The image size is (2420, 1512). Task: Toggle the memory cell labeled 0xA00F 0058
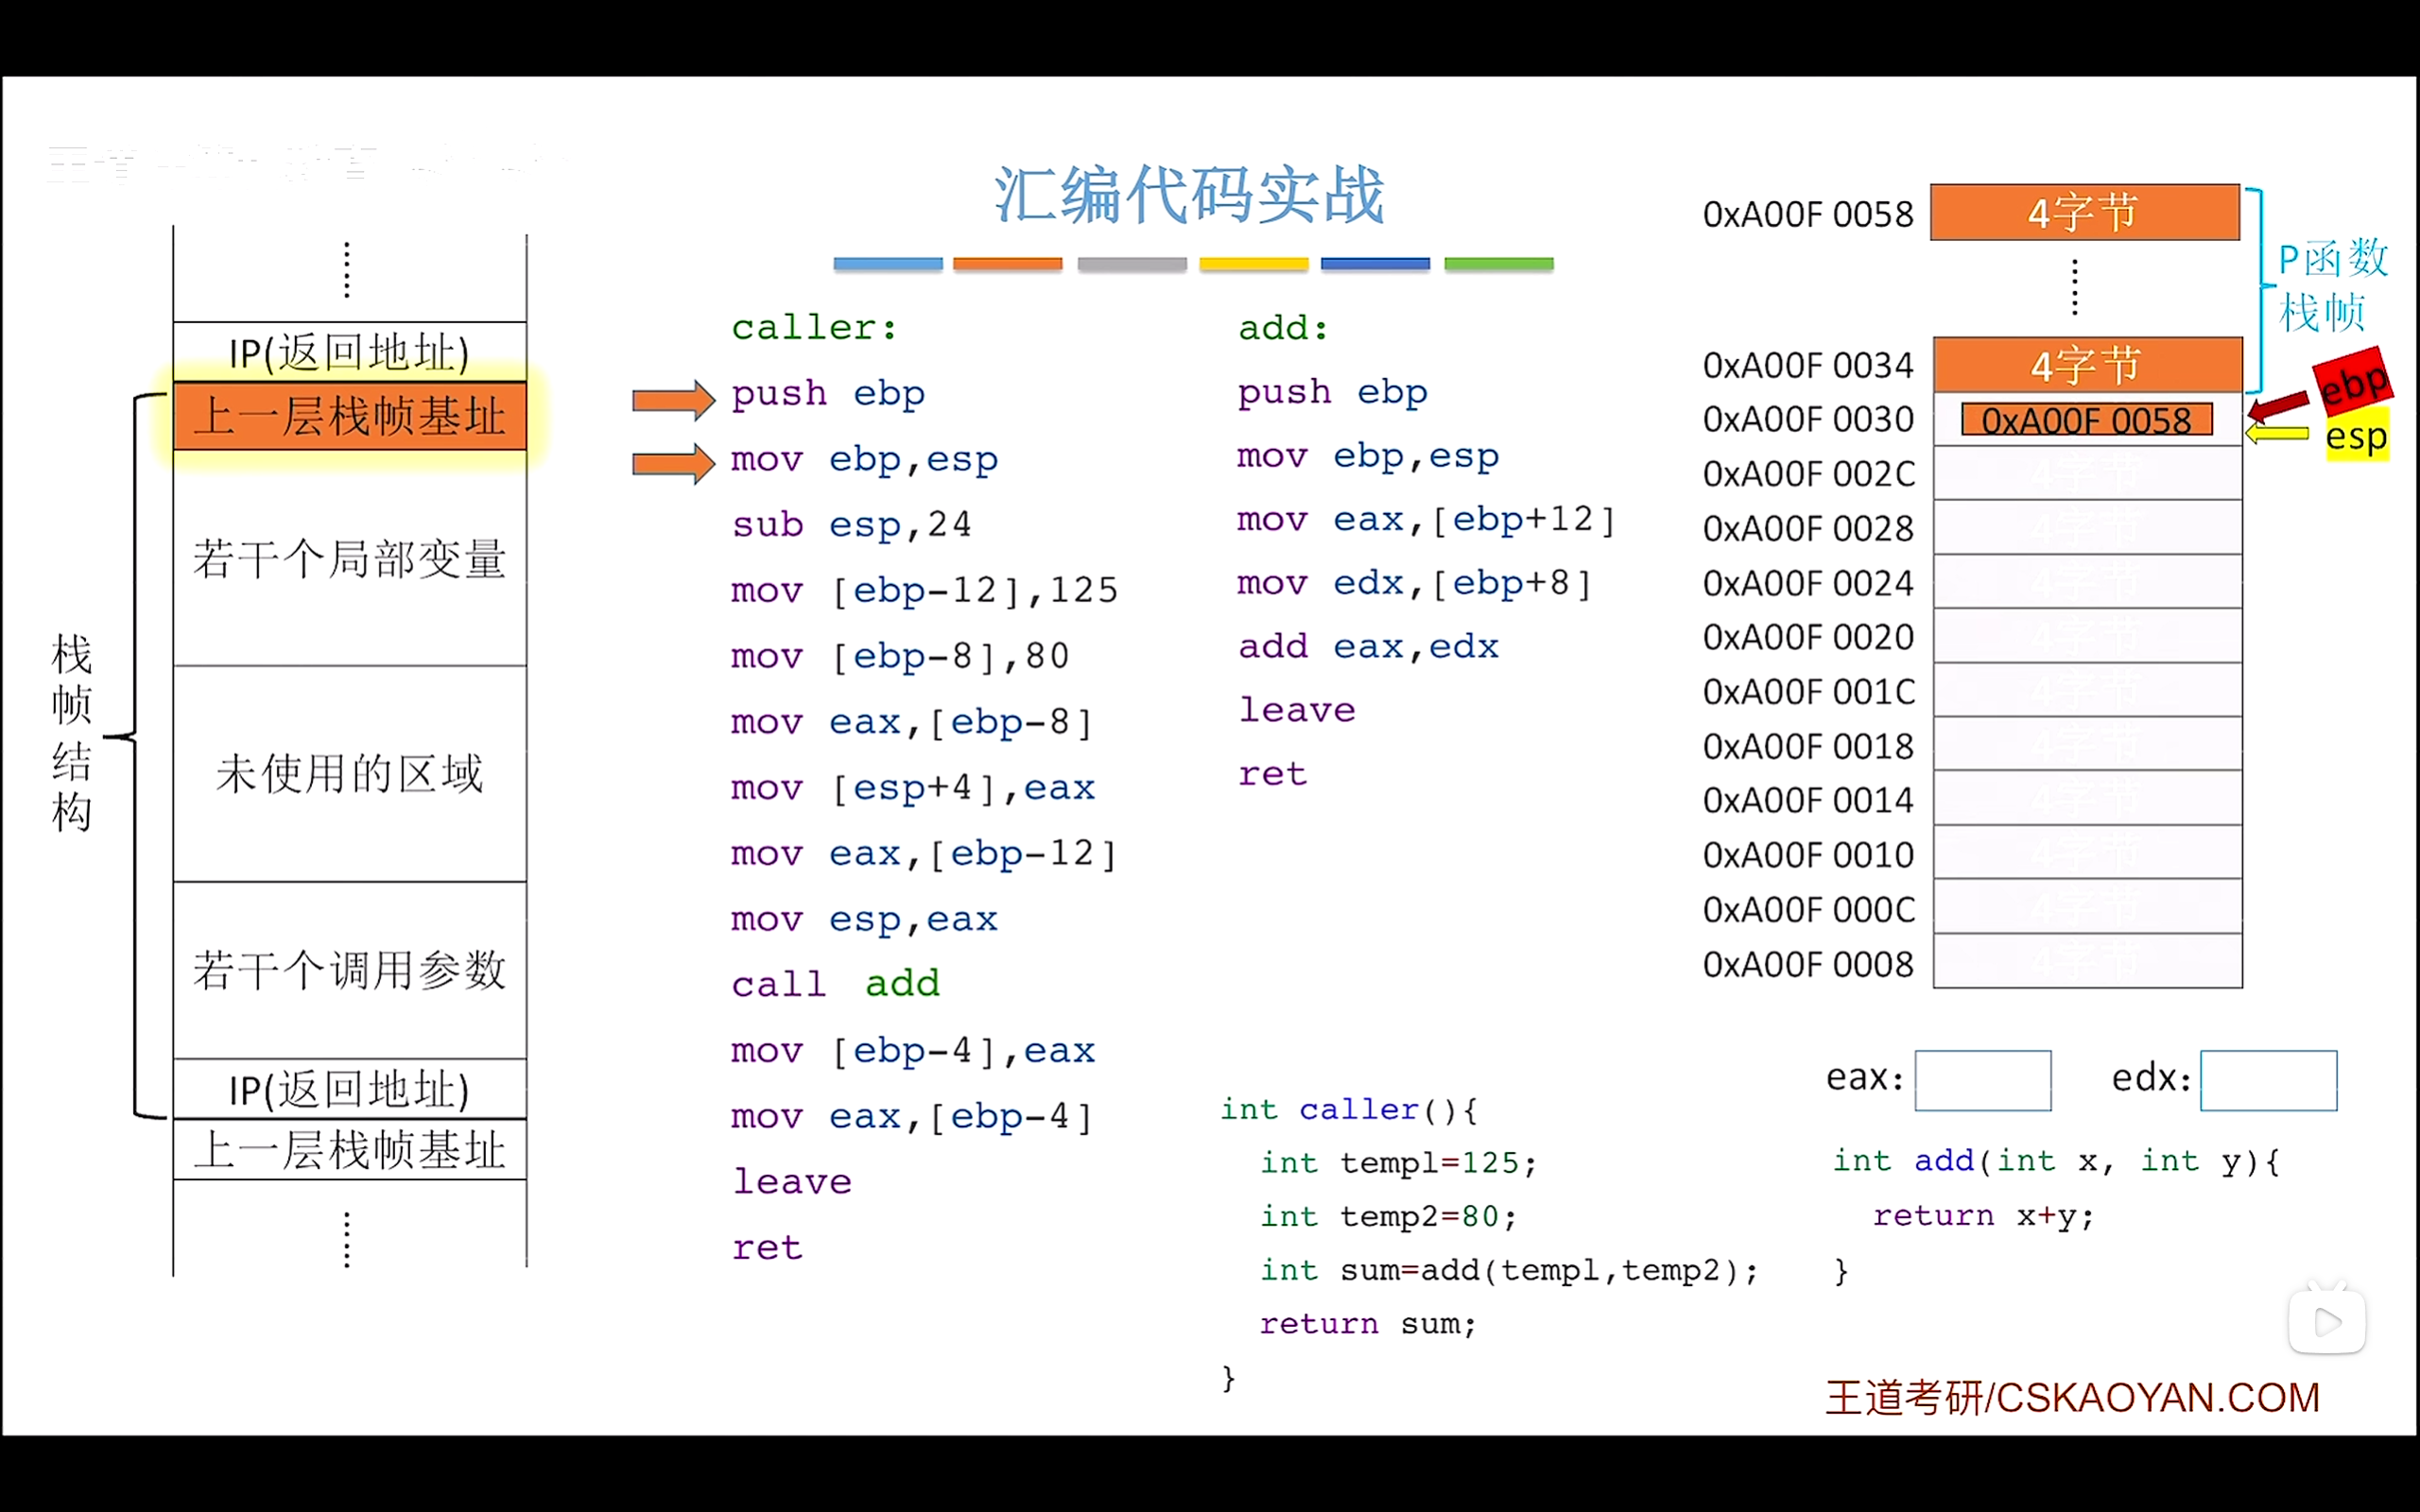coord(2087,420)
